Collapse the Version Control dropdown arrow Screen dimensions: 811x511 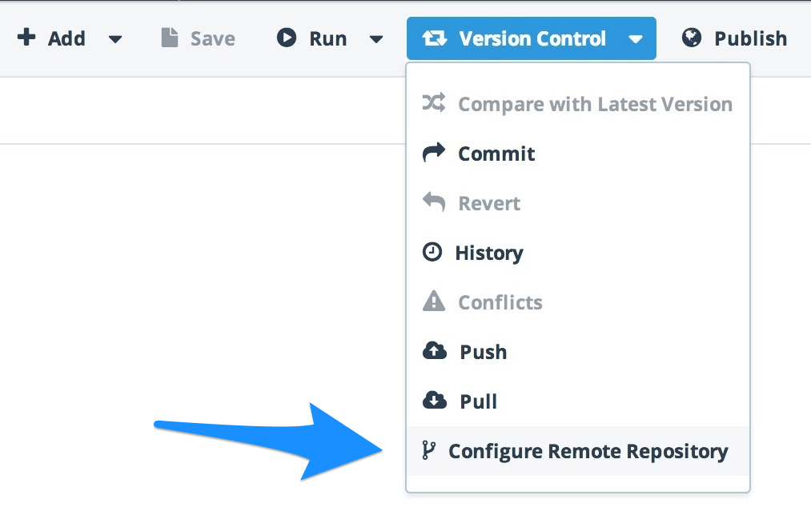[636, 39]
